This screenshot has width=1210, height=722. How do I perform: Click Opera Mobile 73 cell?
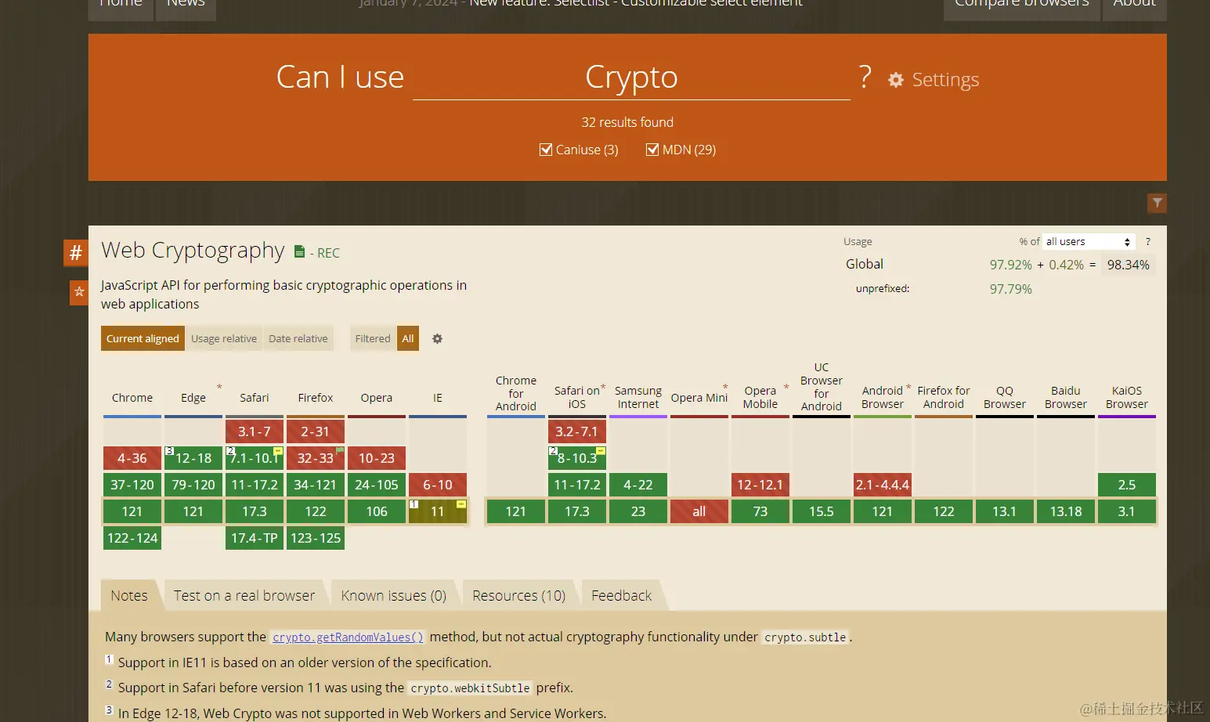tap(760, 511)
